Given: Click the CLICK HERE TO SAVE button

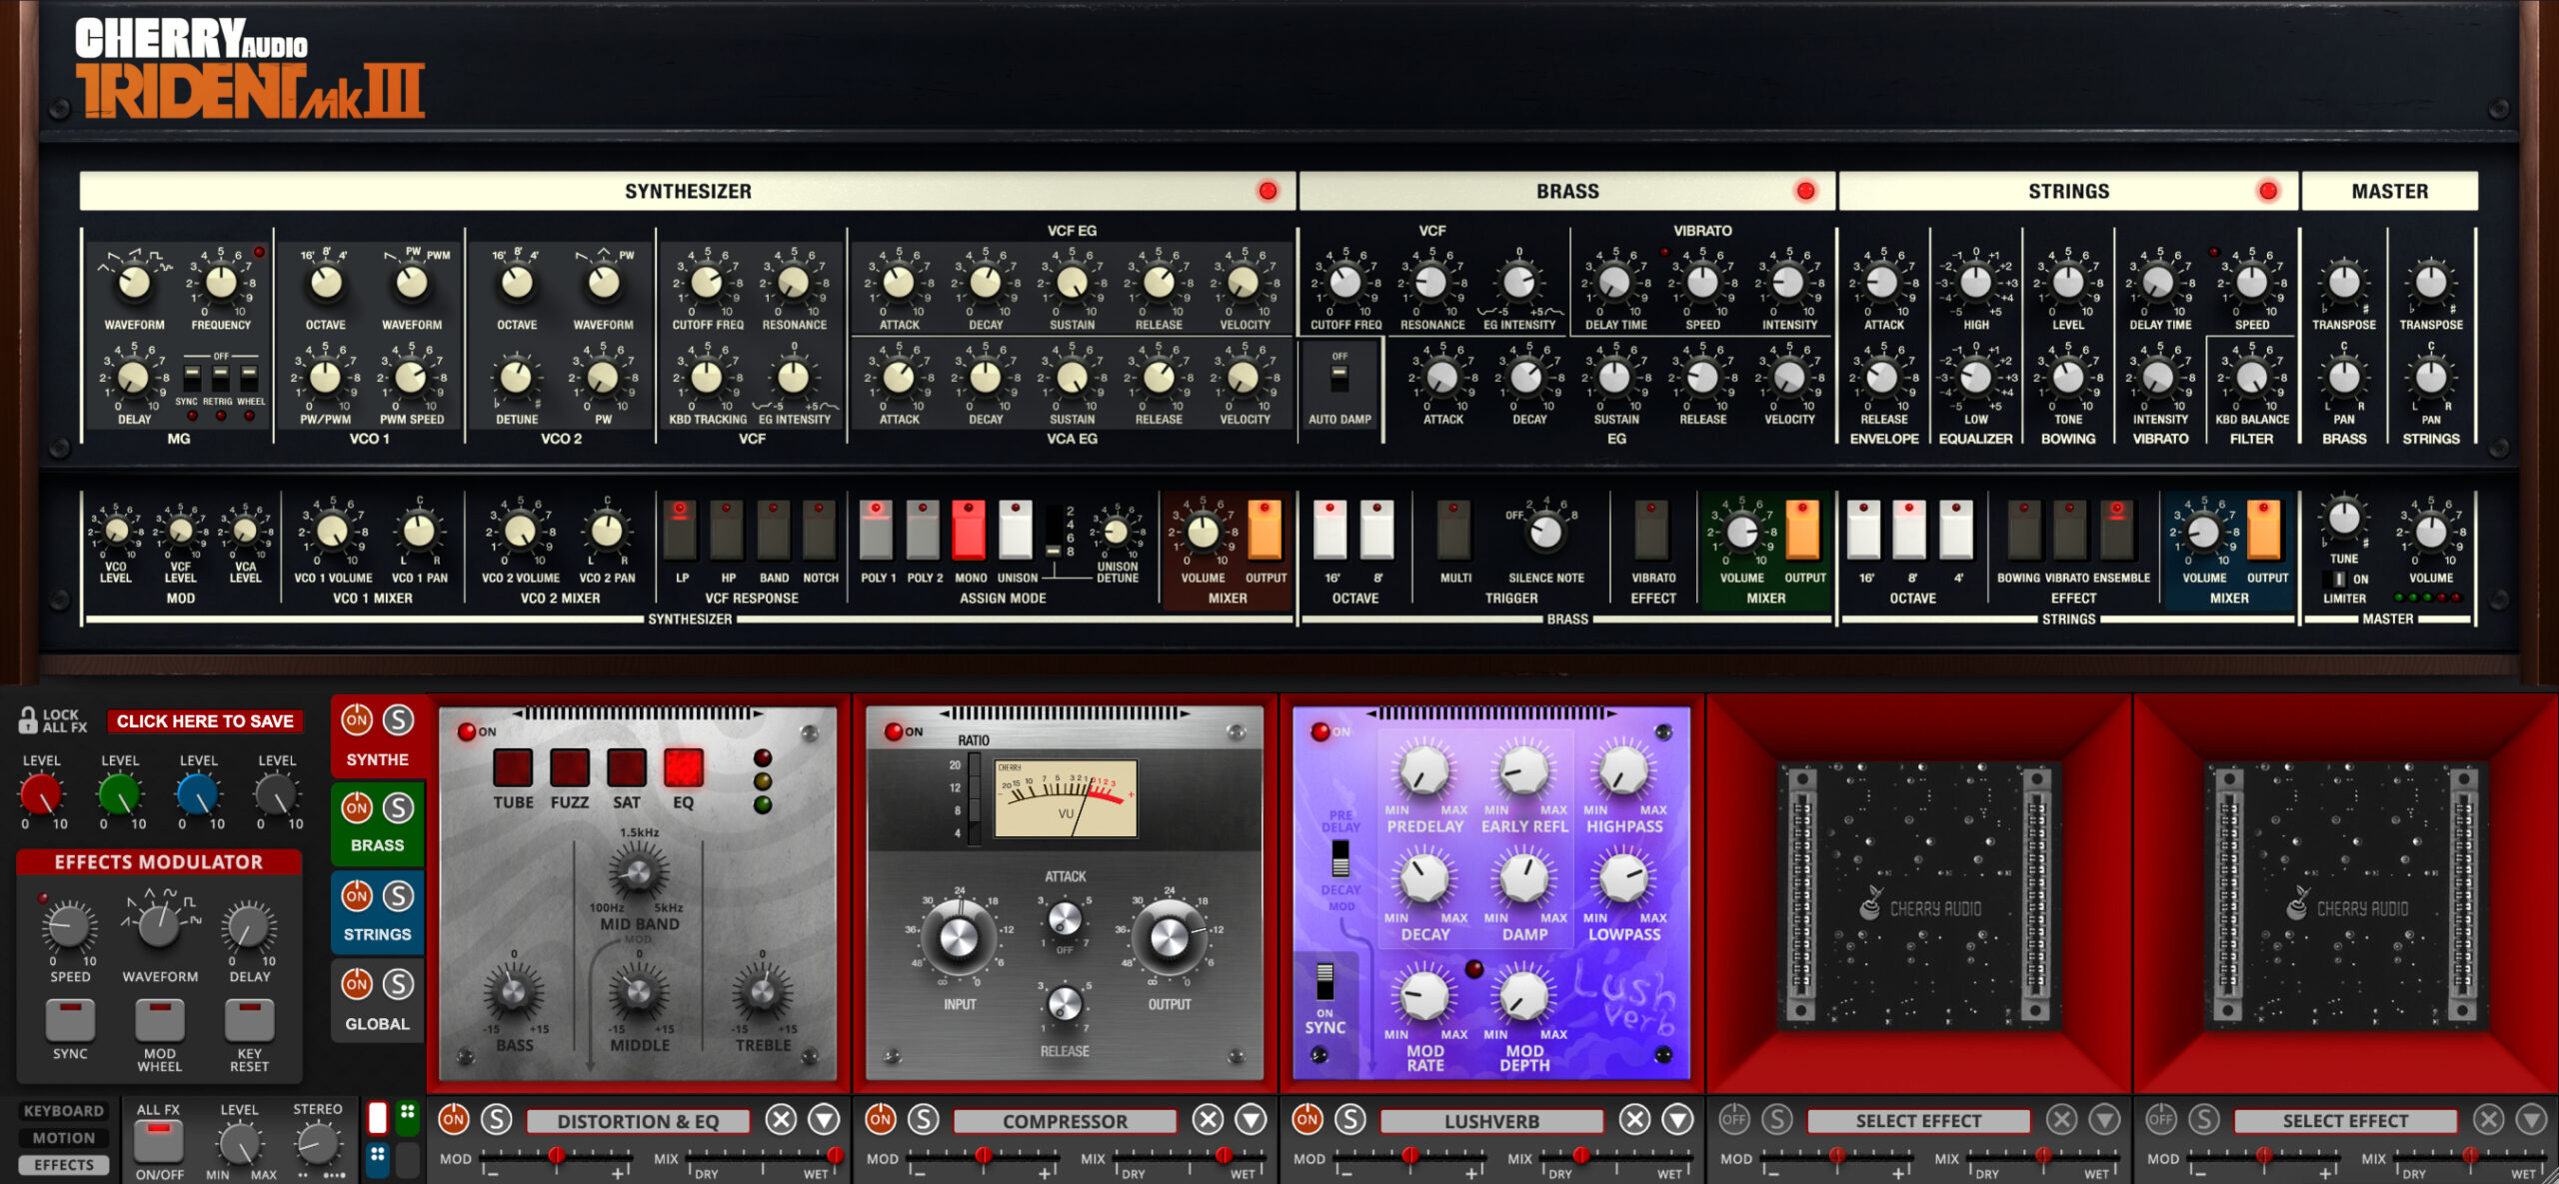Looking at the screenshot, I should pyautogui.click(x=204, y=720).
